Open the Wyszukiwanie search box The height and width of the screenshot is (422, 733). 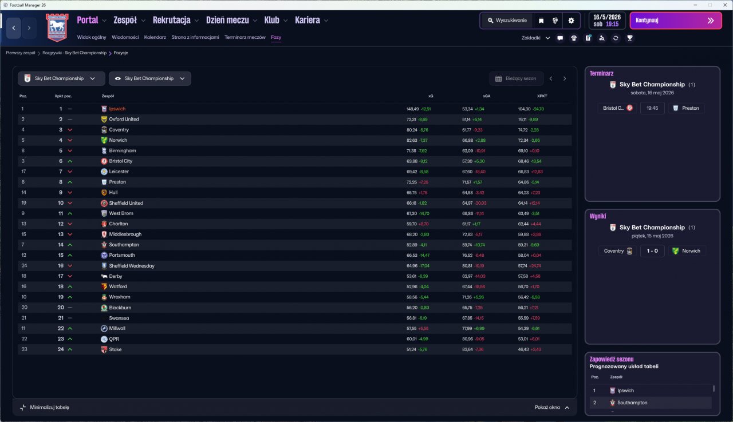coord(507,21)
